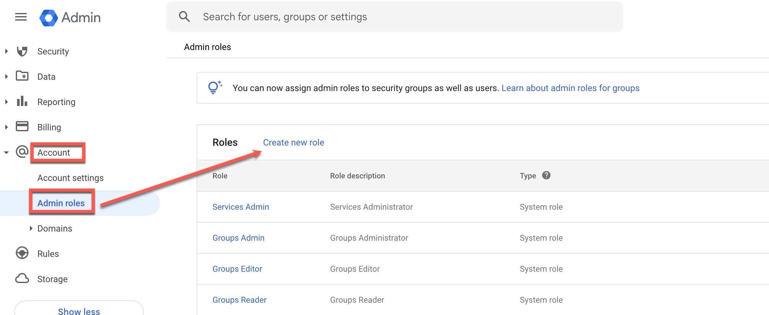This screenshot has height=315, width=769.
Task: Click the Security shield icon
Action: (22, 51)
